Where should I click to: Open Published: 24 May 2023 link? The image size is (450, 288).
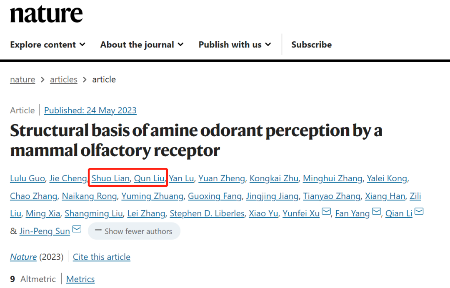click(90, 110)
